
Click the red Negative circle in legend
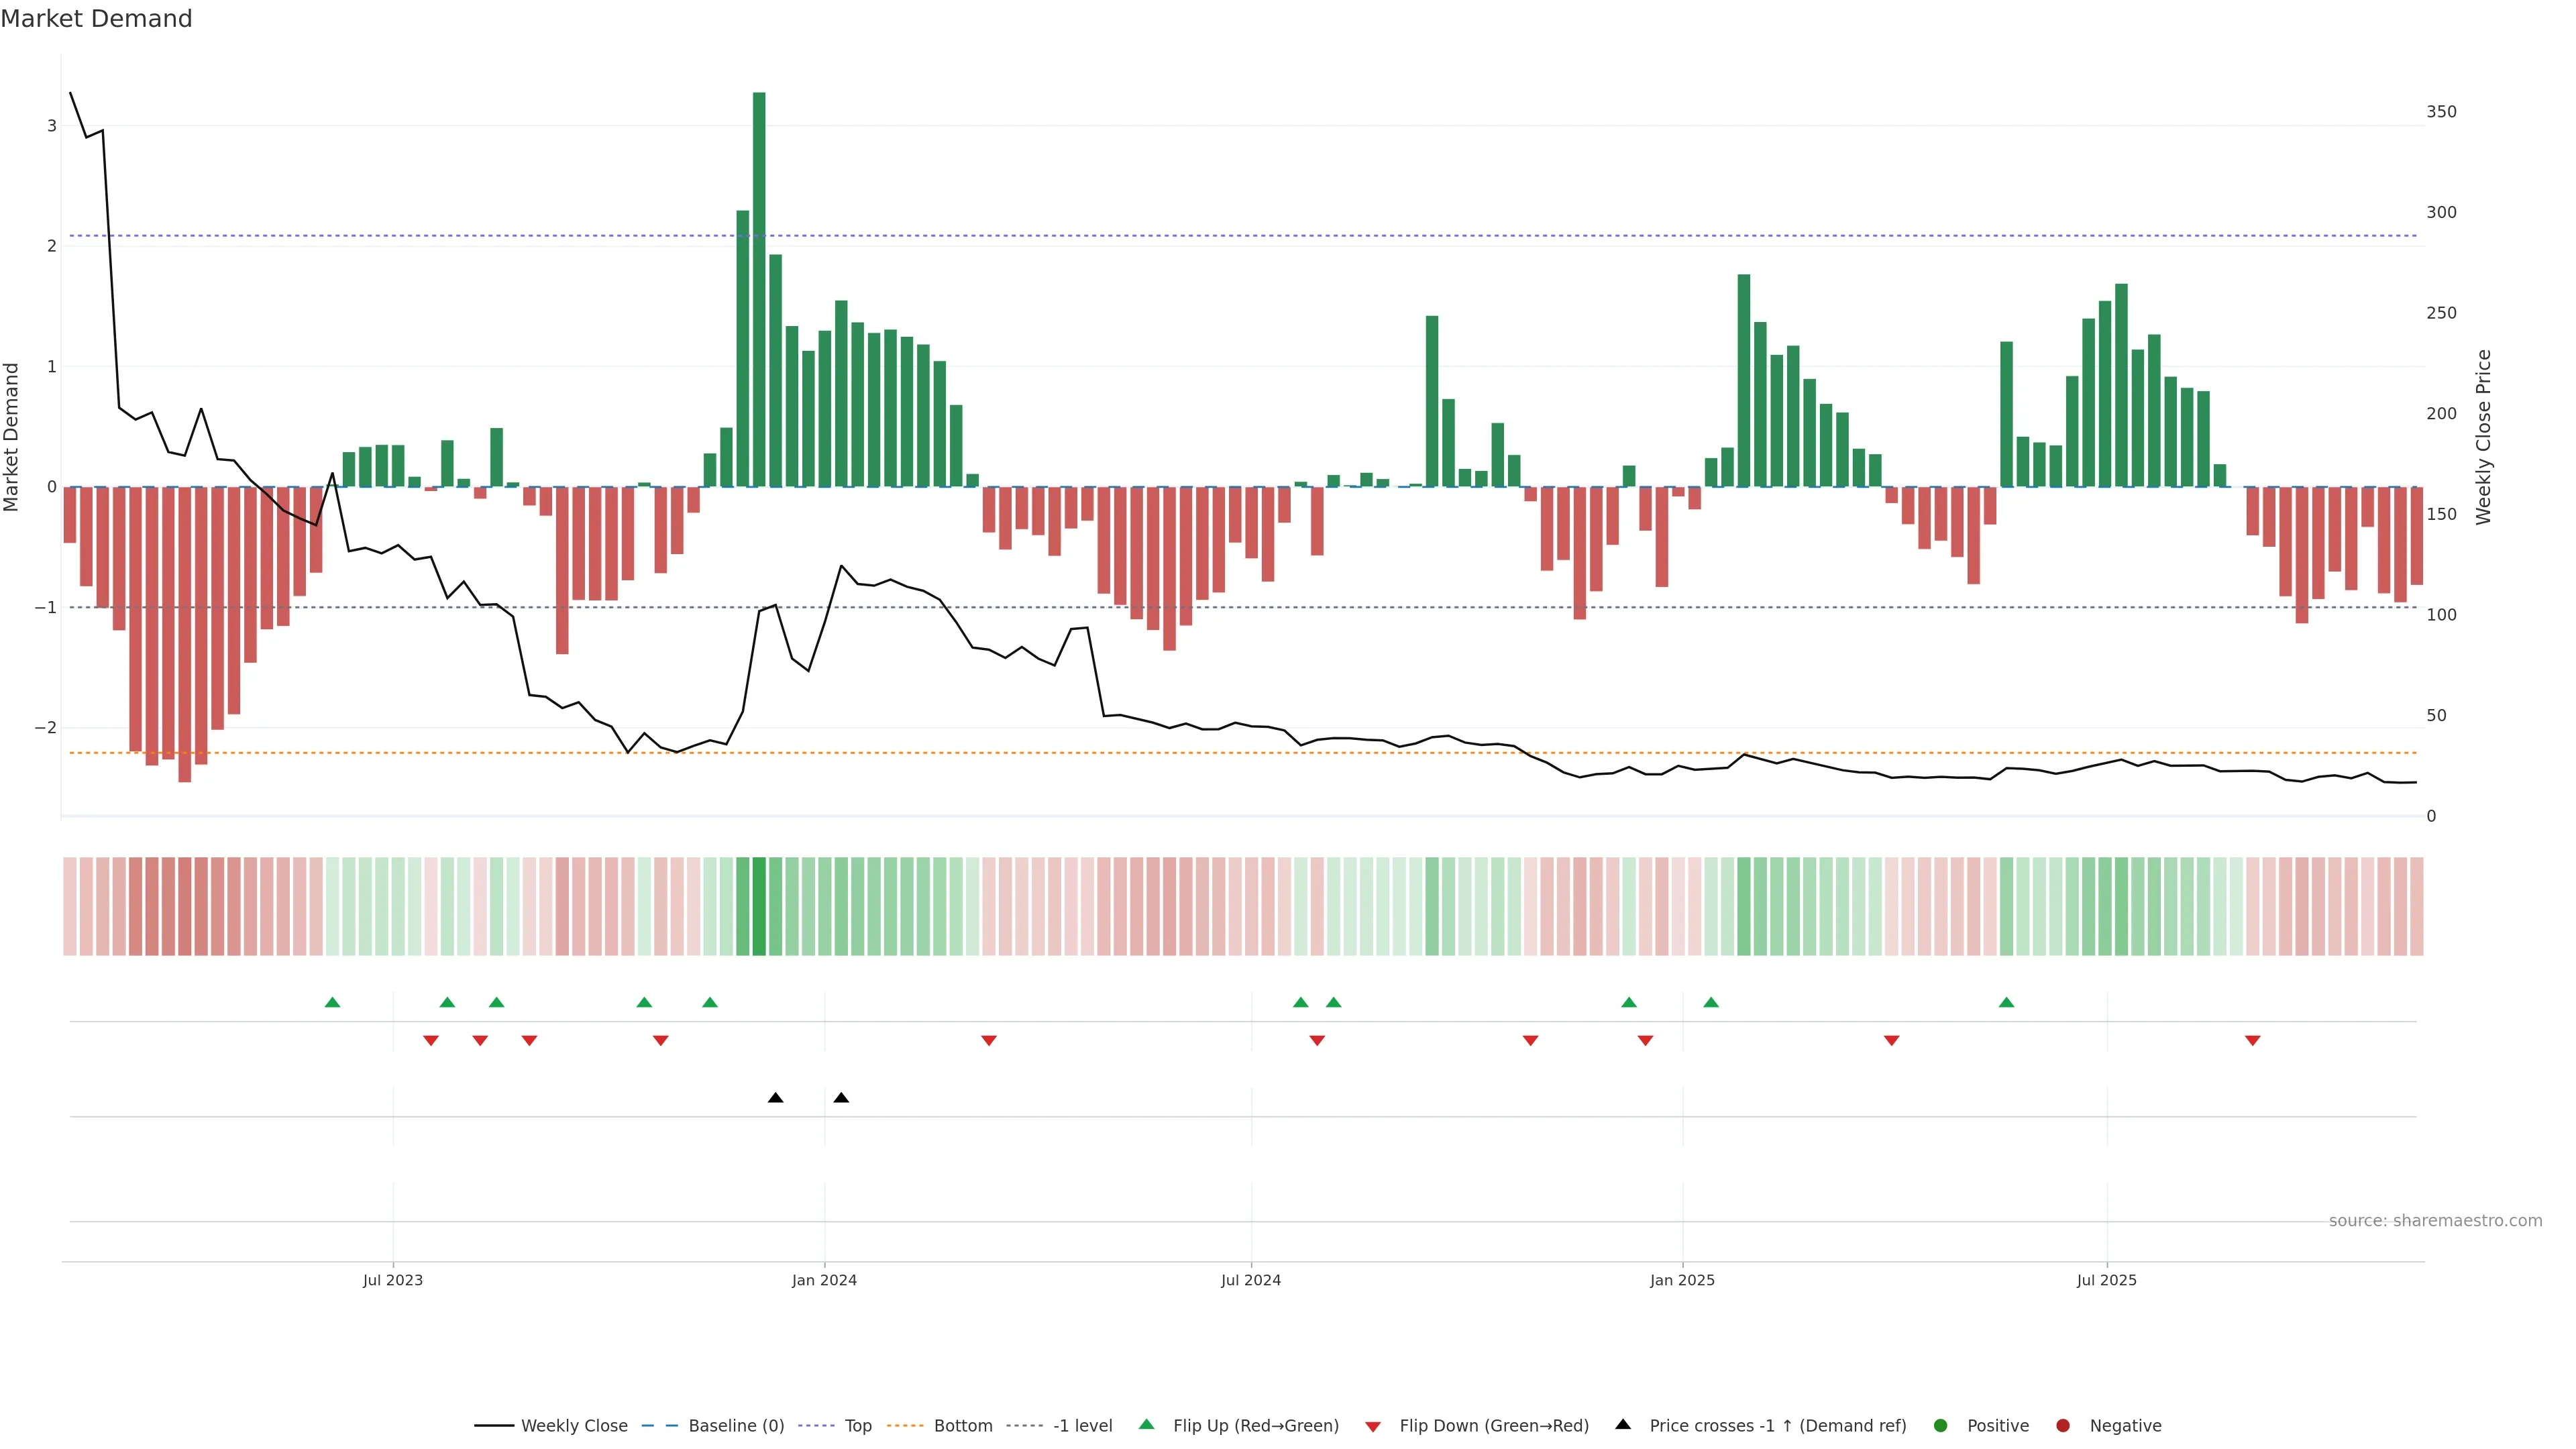tap(2063, 1425)
